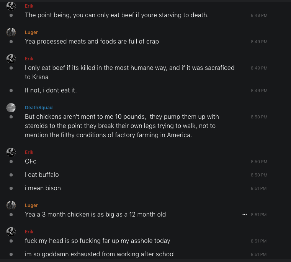Click DeathSquad's profile avatar
291x262 pixels.
pyautogui.click(x=11, y=108)
